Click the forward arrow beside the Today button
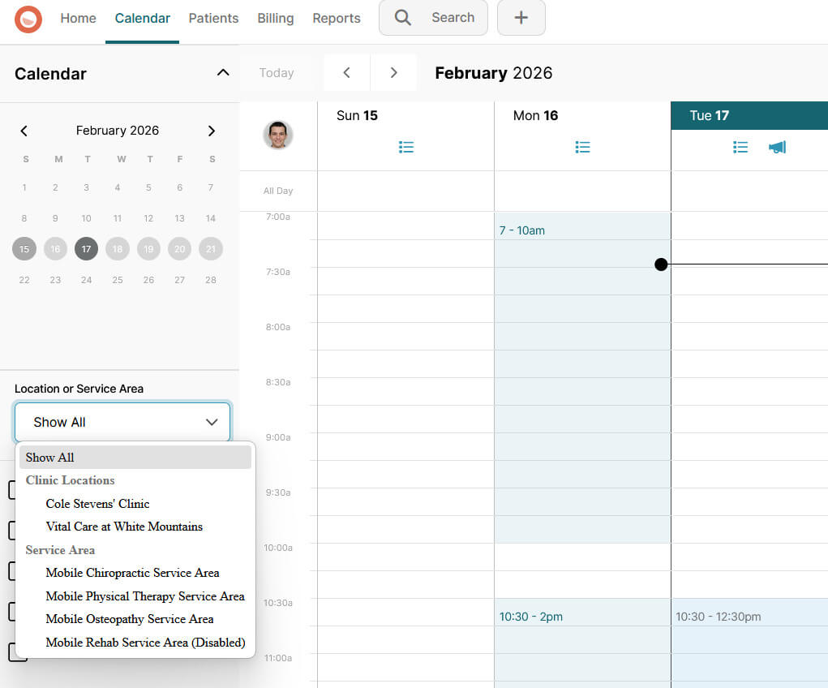The image size is (828, 688). point(393,72)
